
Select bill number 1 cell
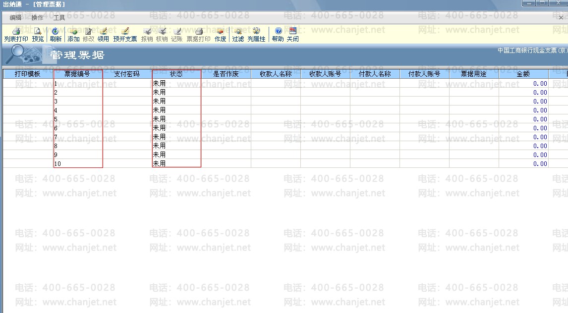[78, 83]
